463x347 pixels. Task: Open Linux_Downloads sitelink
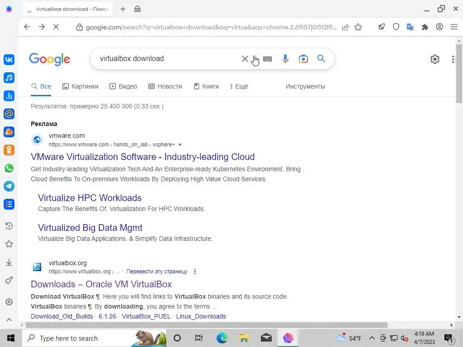[201, 316]
